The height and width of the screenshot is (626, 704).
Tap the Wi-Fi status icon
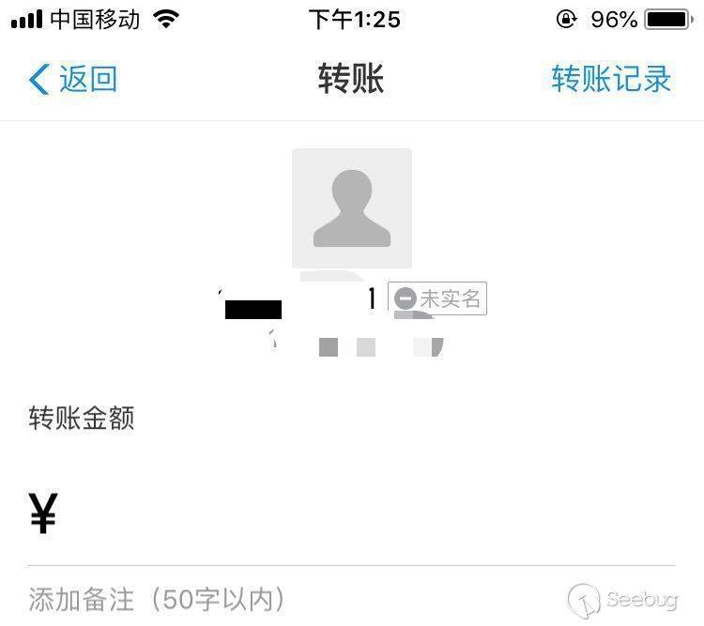[166, 20]
